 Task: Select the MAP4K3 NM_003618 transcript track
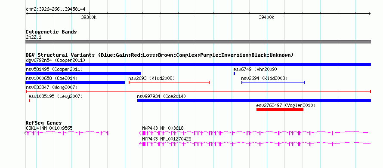point(255,133)
